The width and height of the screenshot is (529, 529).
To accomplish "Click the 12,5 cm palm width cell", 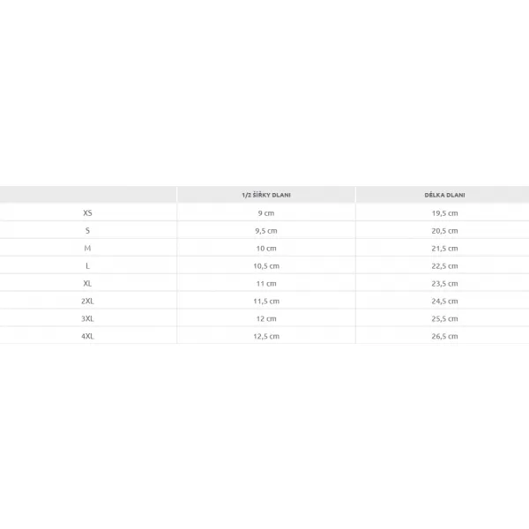I will point(266,336).
